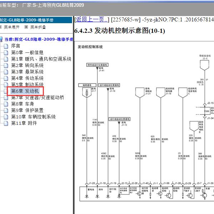The image size is (214, 214).
Task: Open the 第11章 附件 chapter
Action: click(x=24, y=123)
